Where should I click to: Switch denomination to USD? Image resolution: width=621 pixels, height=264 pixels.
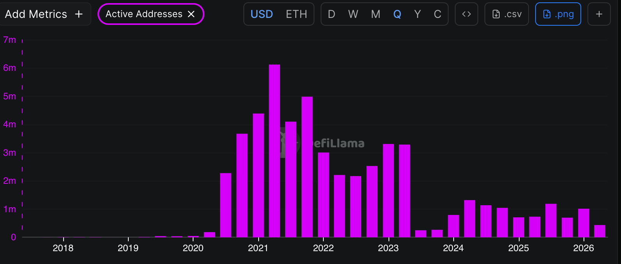point(262,14)
